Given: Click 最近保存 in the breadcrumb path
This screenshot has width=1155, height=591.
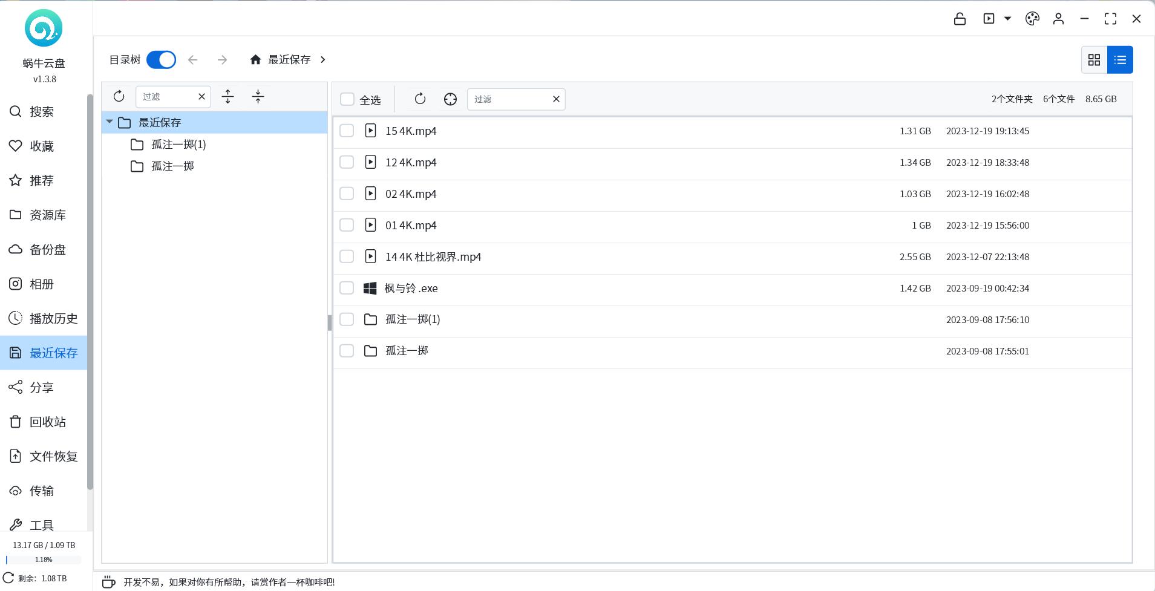Looking at the screenshot, I should 289,60.
